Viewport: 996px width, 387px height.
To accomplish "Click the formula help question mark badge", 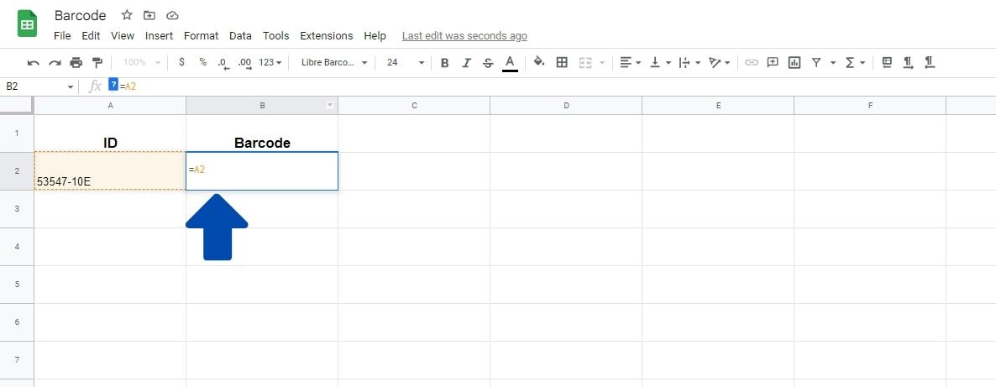I will 113,84.
